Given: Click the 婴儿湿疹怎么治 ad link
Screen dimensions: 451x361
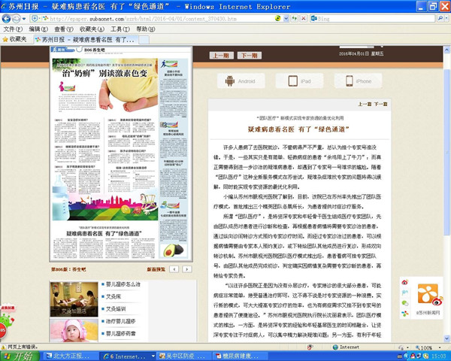Looking at the screenshot, I should click(x=123, y=285).
